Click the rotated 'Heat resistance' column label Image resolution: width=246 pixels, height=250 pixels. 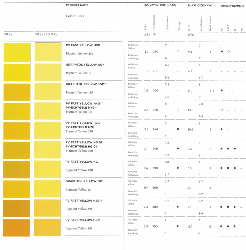click(x=154, y=23)
